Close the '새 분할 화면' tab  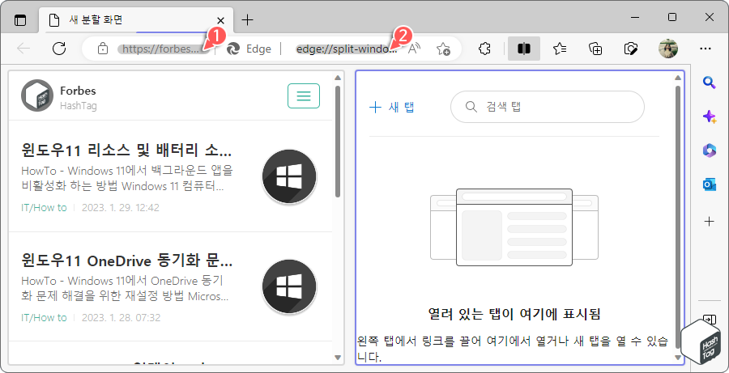[221, 20]
